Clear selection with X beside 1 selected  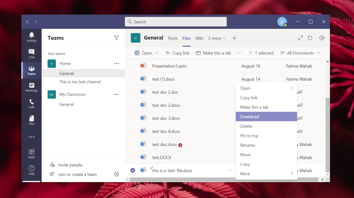[x=250, y=53]
